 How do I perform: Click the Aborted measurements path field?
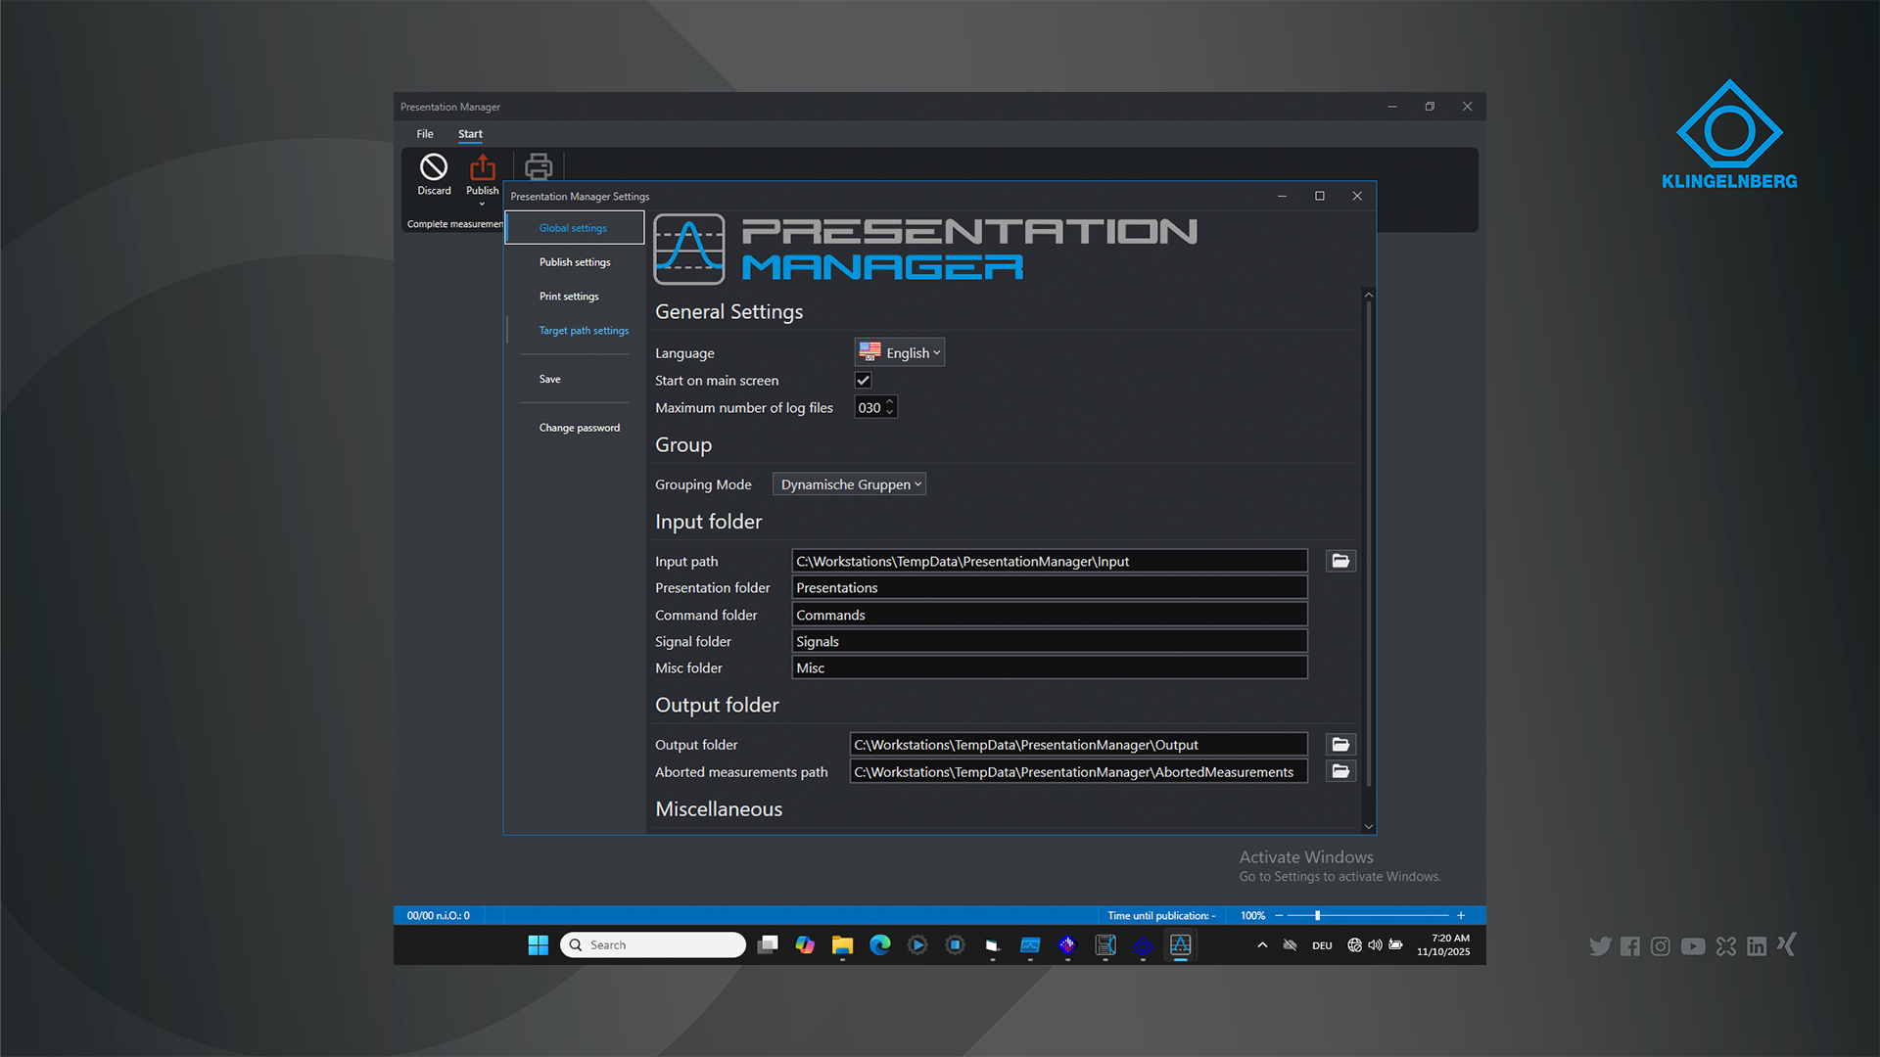click(x=1079, y=772)
